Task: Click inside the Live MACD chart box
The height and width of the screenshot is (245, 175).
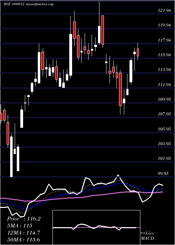Action: click(96, 227)
